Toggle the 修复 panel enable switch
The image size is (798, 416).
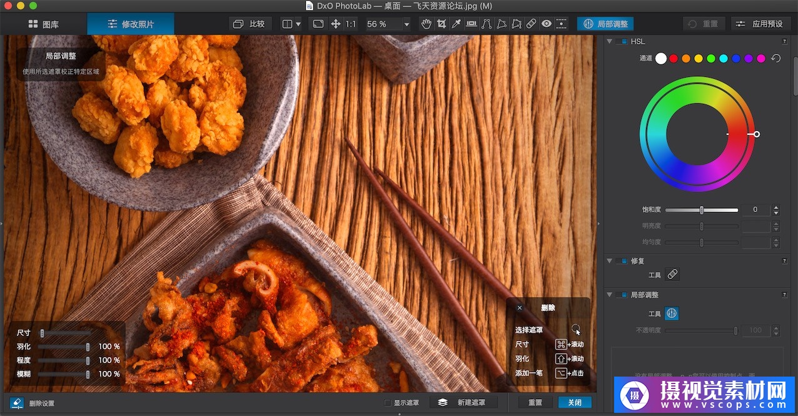coord(620,261)
